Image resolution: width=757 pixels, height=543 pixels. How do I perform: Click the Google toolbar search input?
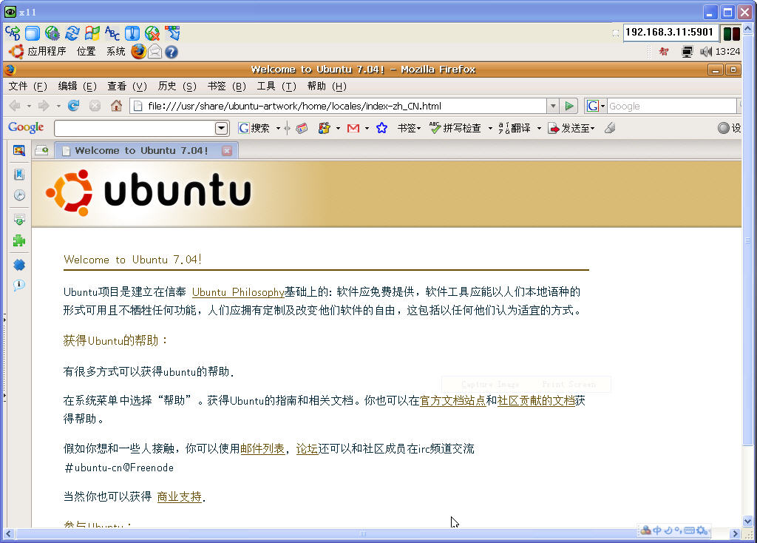(135, 128)
